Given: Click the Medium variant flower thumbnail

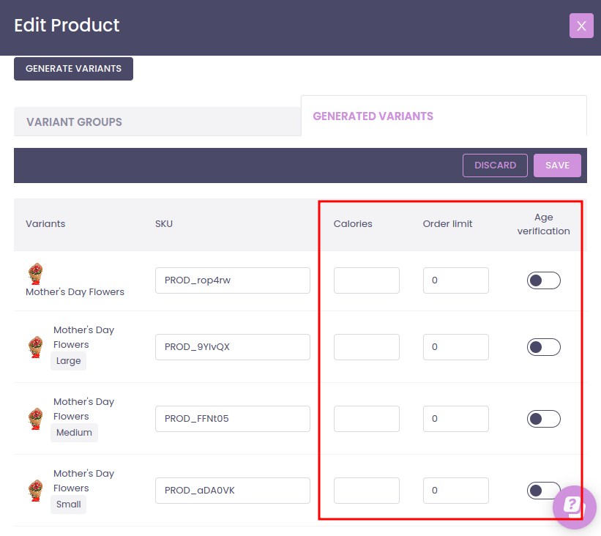Looking at the screenshot, I should coord(35,417).
